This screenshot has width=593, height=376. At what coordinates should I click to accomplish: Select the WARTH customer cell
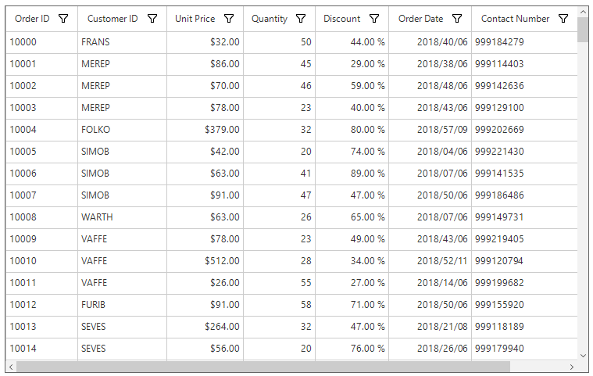coord(122,217)
